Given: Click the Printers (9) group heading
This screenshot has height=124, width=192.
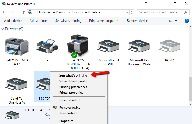Looking at the screenshot, I should click(x=14, y=29).
